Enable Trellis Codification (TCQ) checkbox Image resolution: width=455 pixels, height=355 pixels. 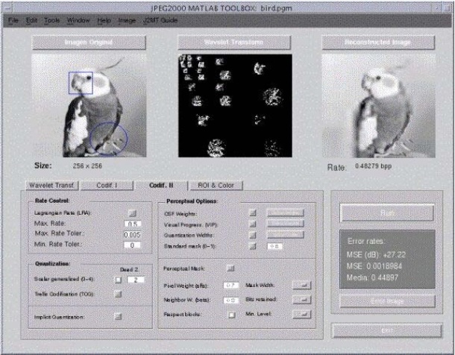118,294
